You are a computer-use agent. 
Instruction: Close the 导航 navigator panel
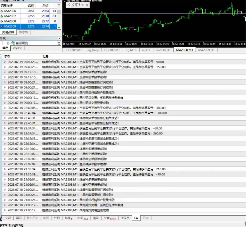point(60,39)
